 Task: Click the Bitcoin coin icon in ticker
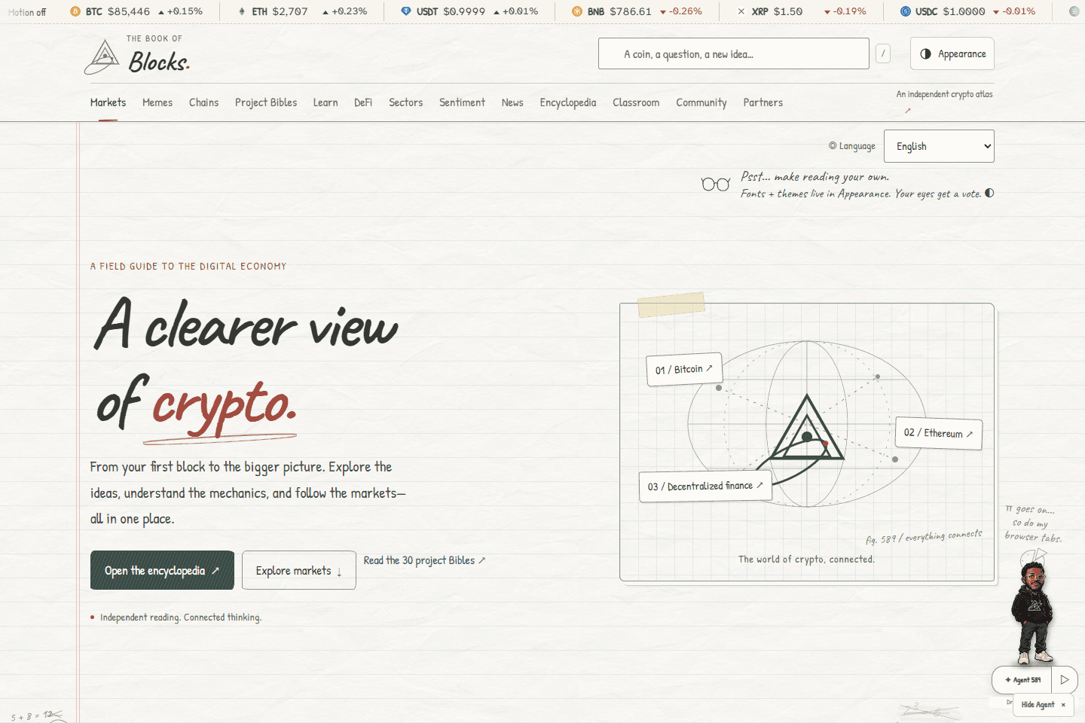pyautogui.click(x=75, y=11)
